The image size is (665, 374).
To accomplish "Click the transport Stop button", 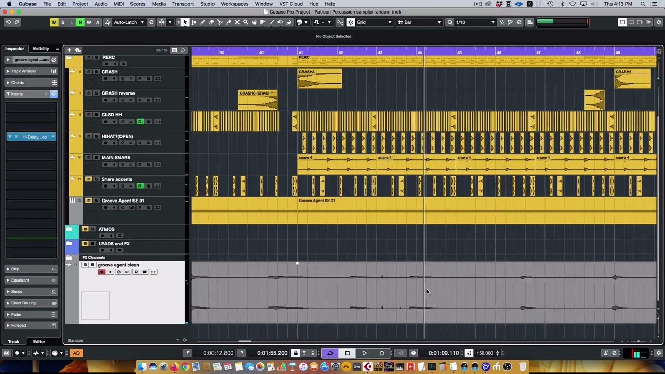I will (348, 353).
